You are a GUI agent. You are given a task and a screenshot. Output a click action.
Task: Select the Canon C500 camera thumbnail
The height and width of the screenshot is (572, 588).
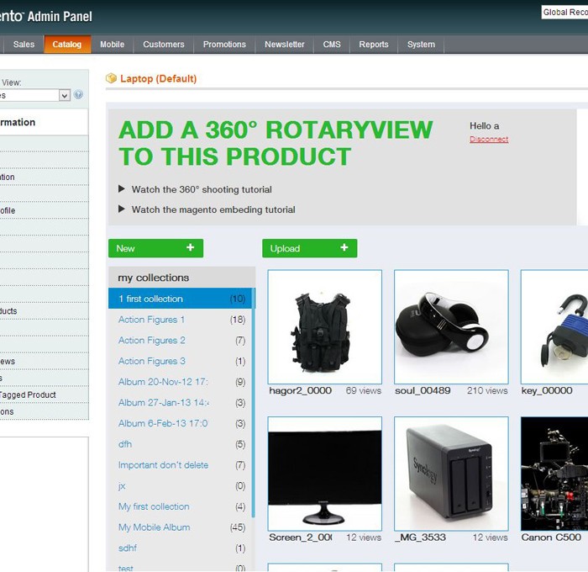554,474
